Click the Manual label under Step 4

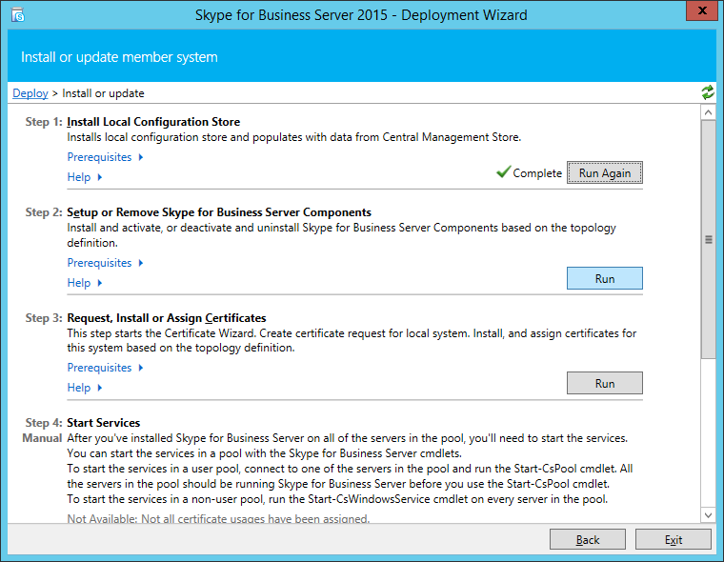(42, 438)
